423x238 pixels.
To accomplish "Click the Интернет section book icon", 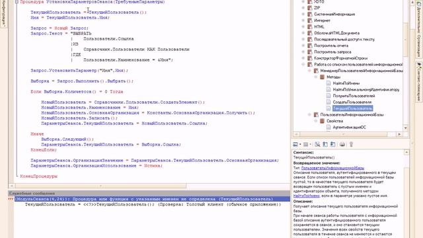I will point(310,20).
